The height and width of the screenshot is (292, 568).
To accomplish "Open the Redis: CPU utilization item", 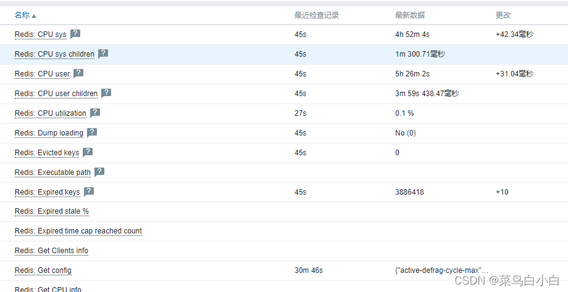I will 51,113.
